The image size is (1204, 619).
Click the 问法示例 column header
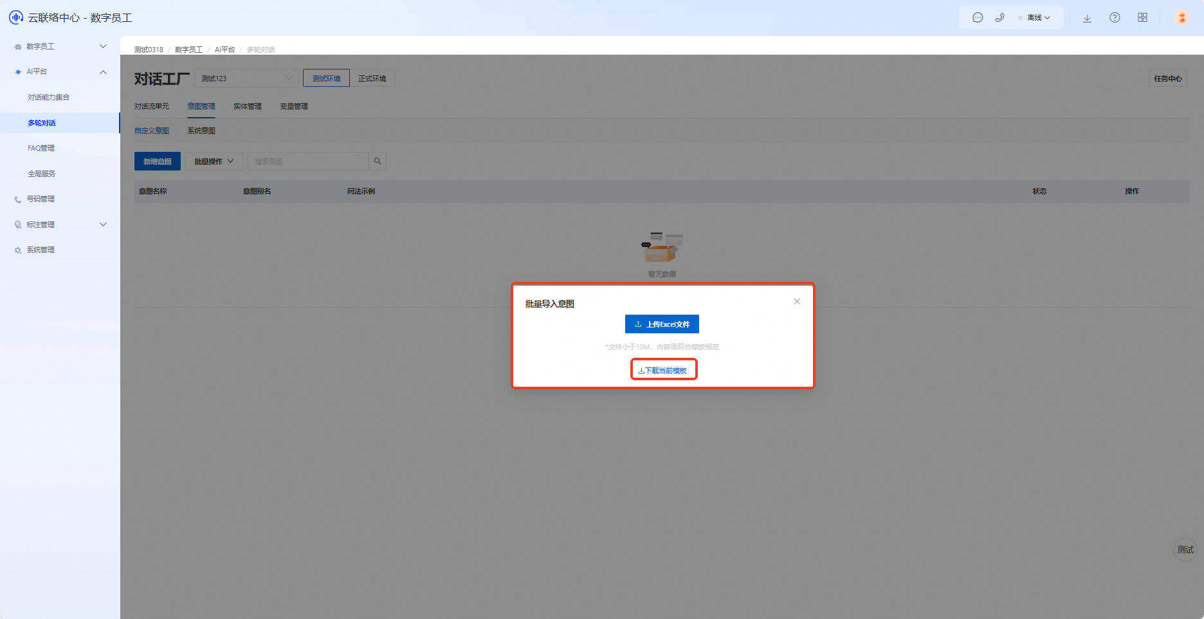[x=361, y=191]
